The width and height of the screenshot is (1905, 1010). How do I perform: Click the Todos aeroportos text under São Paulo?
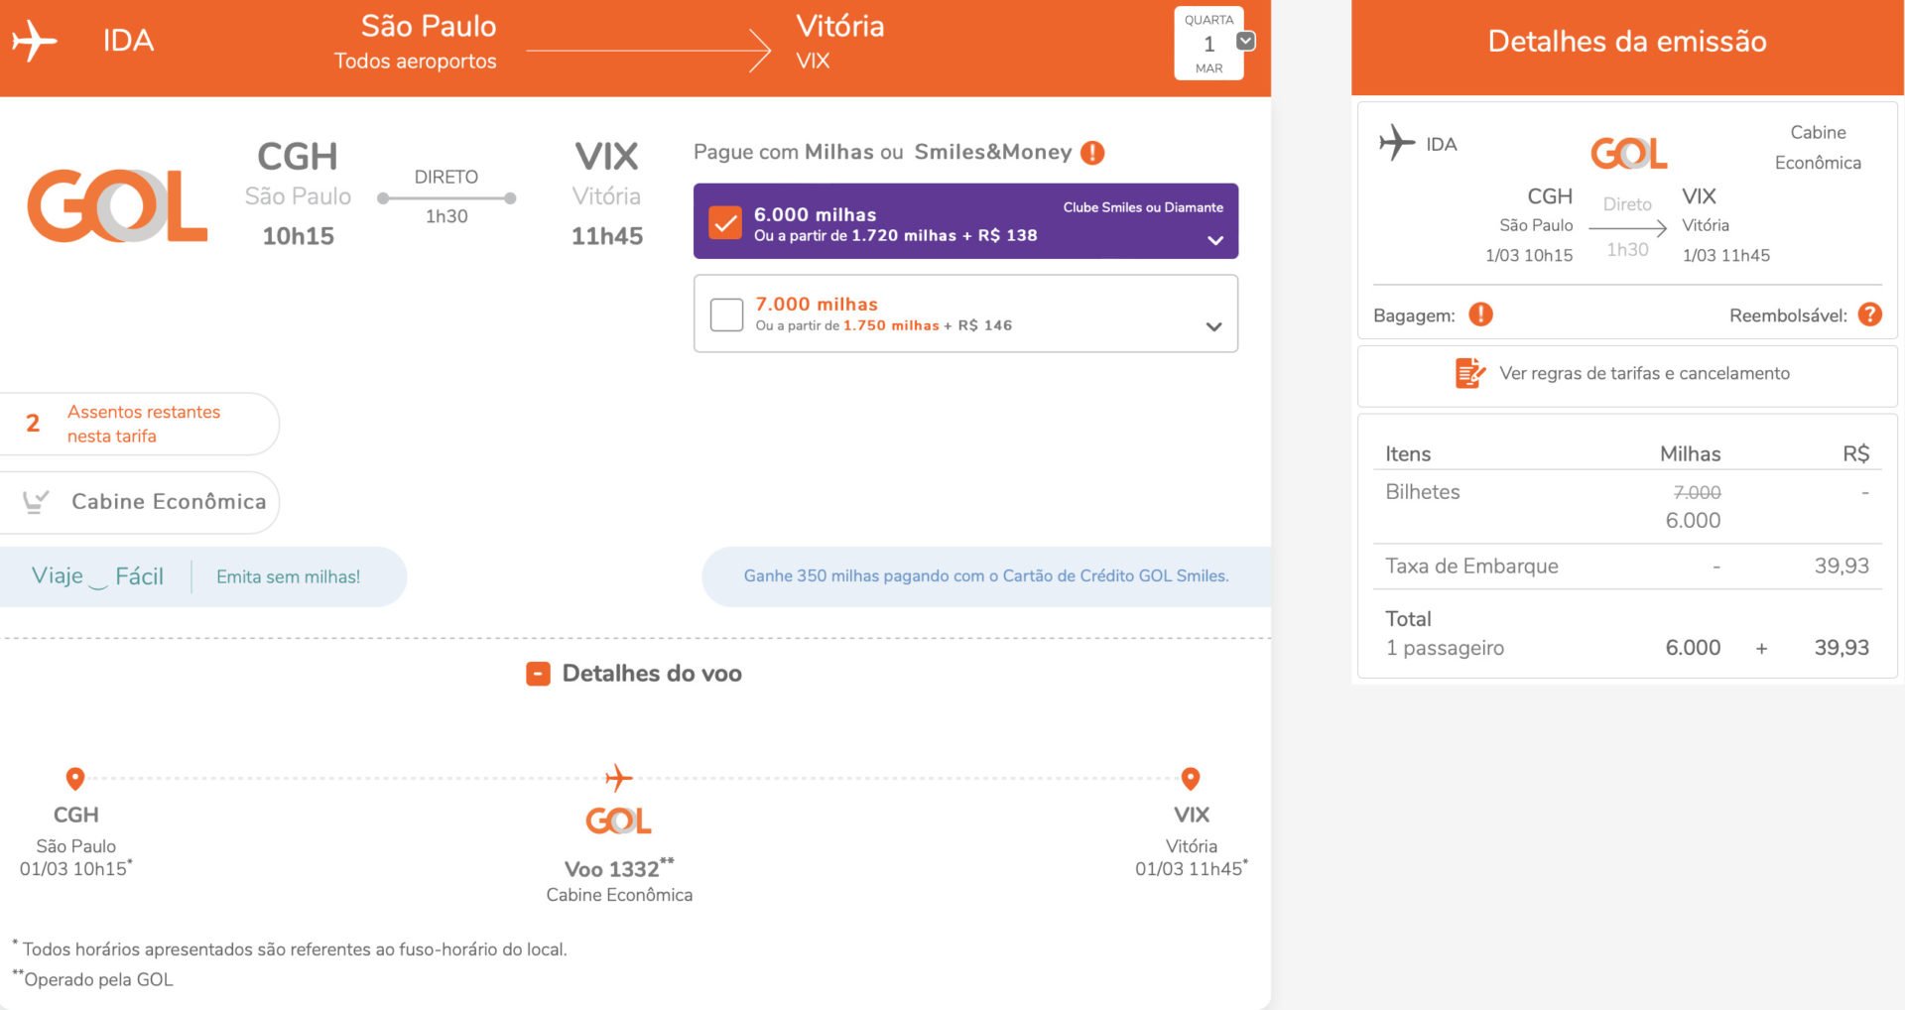(x=415, y=62)
